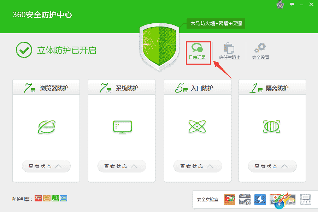Viewport: 318px width, 212px height.
Task: Open the 日志记录 log records icon
Action: tap(198, 51)
